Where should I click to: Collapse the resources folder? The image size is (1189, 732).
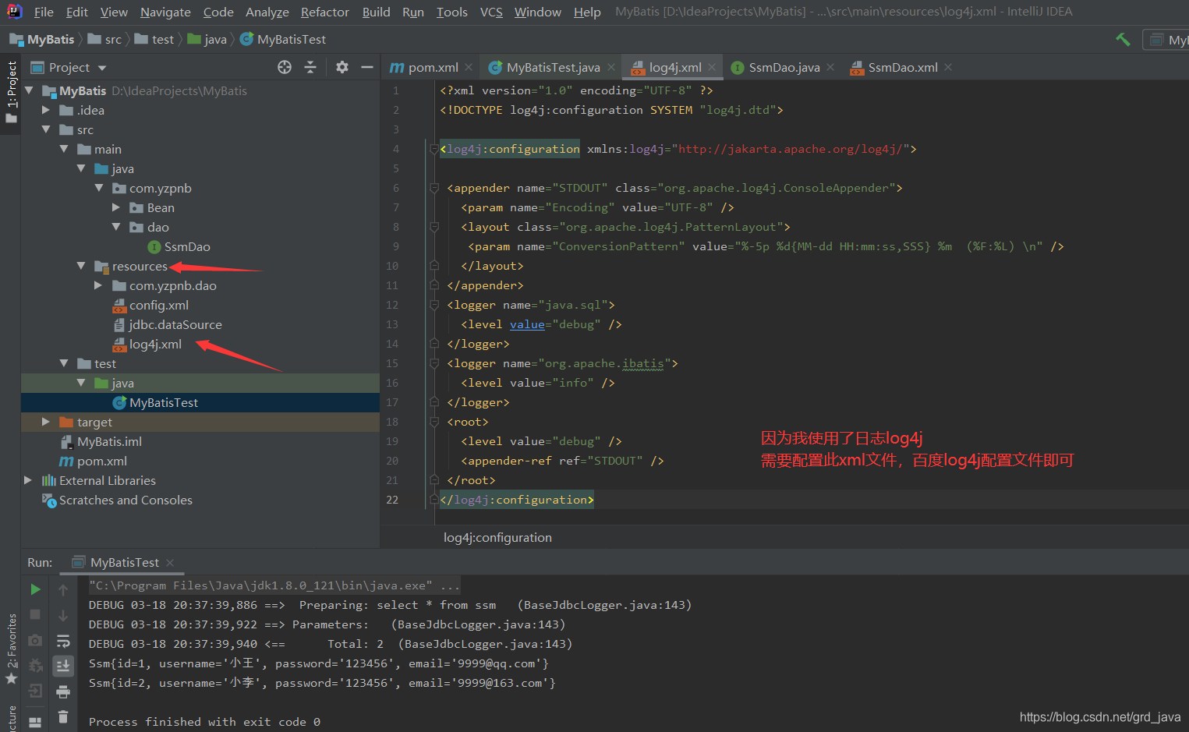[81, 266]
